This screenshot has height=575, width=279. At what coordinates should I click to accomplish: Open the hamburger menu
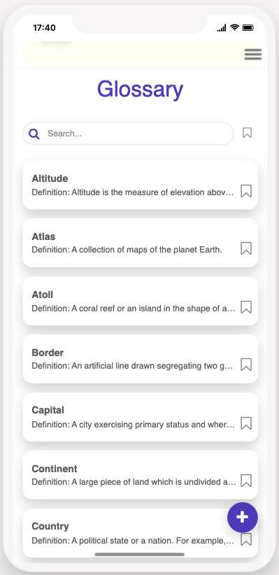tap(253, 55)
